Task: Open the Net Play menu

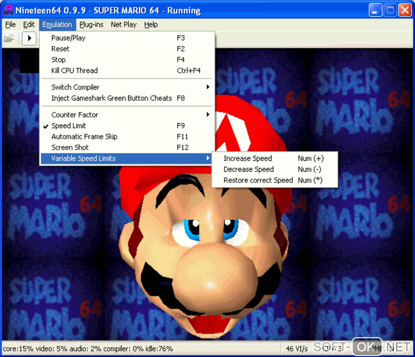Action: [x=124, y=25]
